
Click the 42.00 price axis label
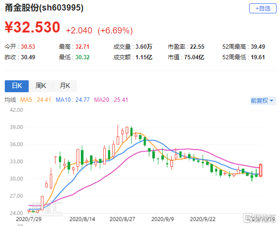[x=16, y=110]
